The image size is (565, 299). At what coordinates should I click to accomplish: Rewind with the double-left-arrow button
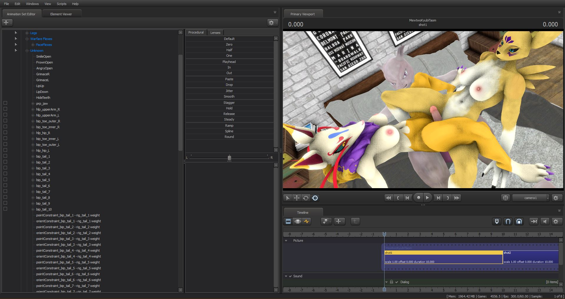tap(389, 198)
